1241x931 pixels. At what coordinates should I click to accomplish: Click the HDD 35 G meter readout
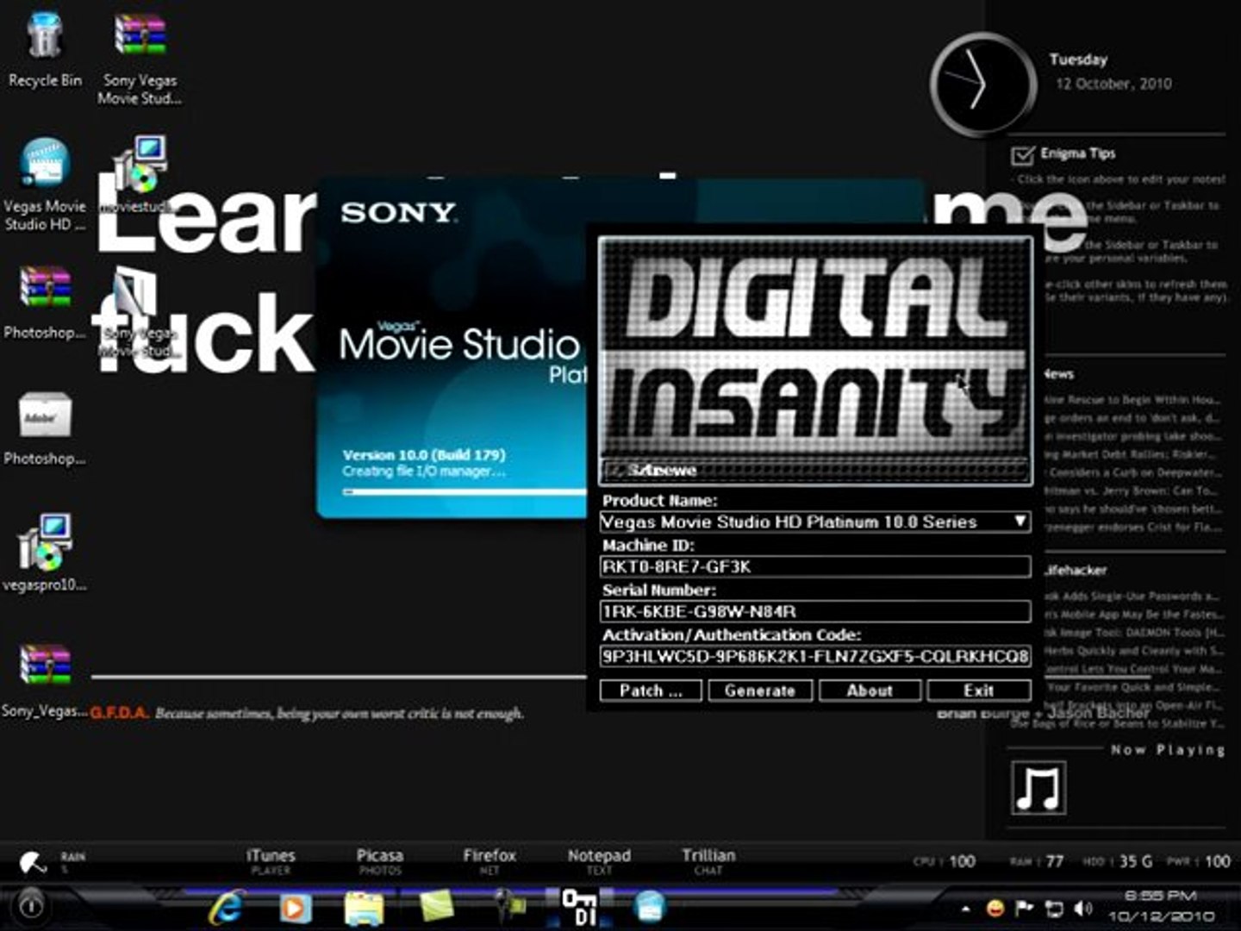(1118, 861)
